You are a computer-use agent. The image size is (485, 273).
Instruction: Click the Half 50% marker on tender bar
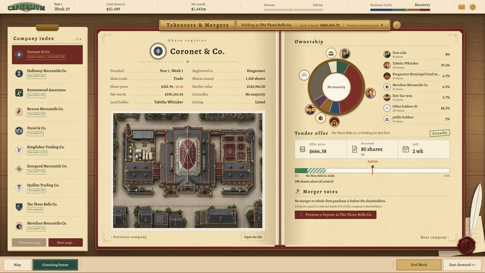coord(373,167)
